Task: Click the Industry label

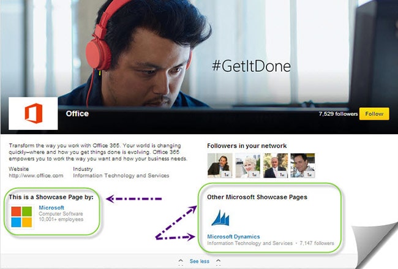Action: click(83, 169)
